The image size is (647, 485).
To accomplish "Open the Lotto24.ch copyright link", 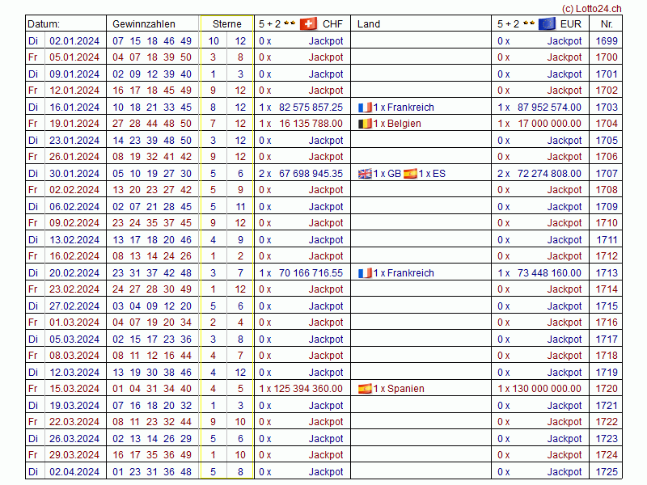I will 591,7.
